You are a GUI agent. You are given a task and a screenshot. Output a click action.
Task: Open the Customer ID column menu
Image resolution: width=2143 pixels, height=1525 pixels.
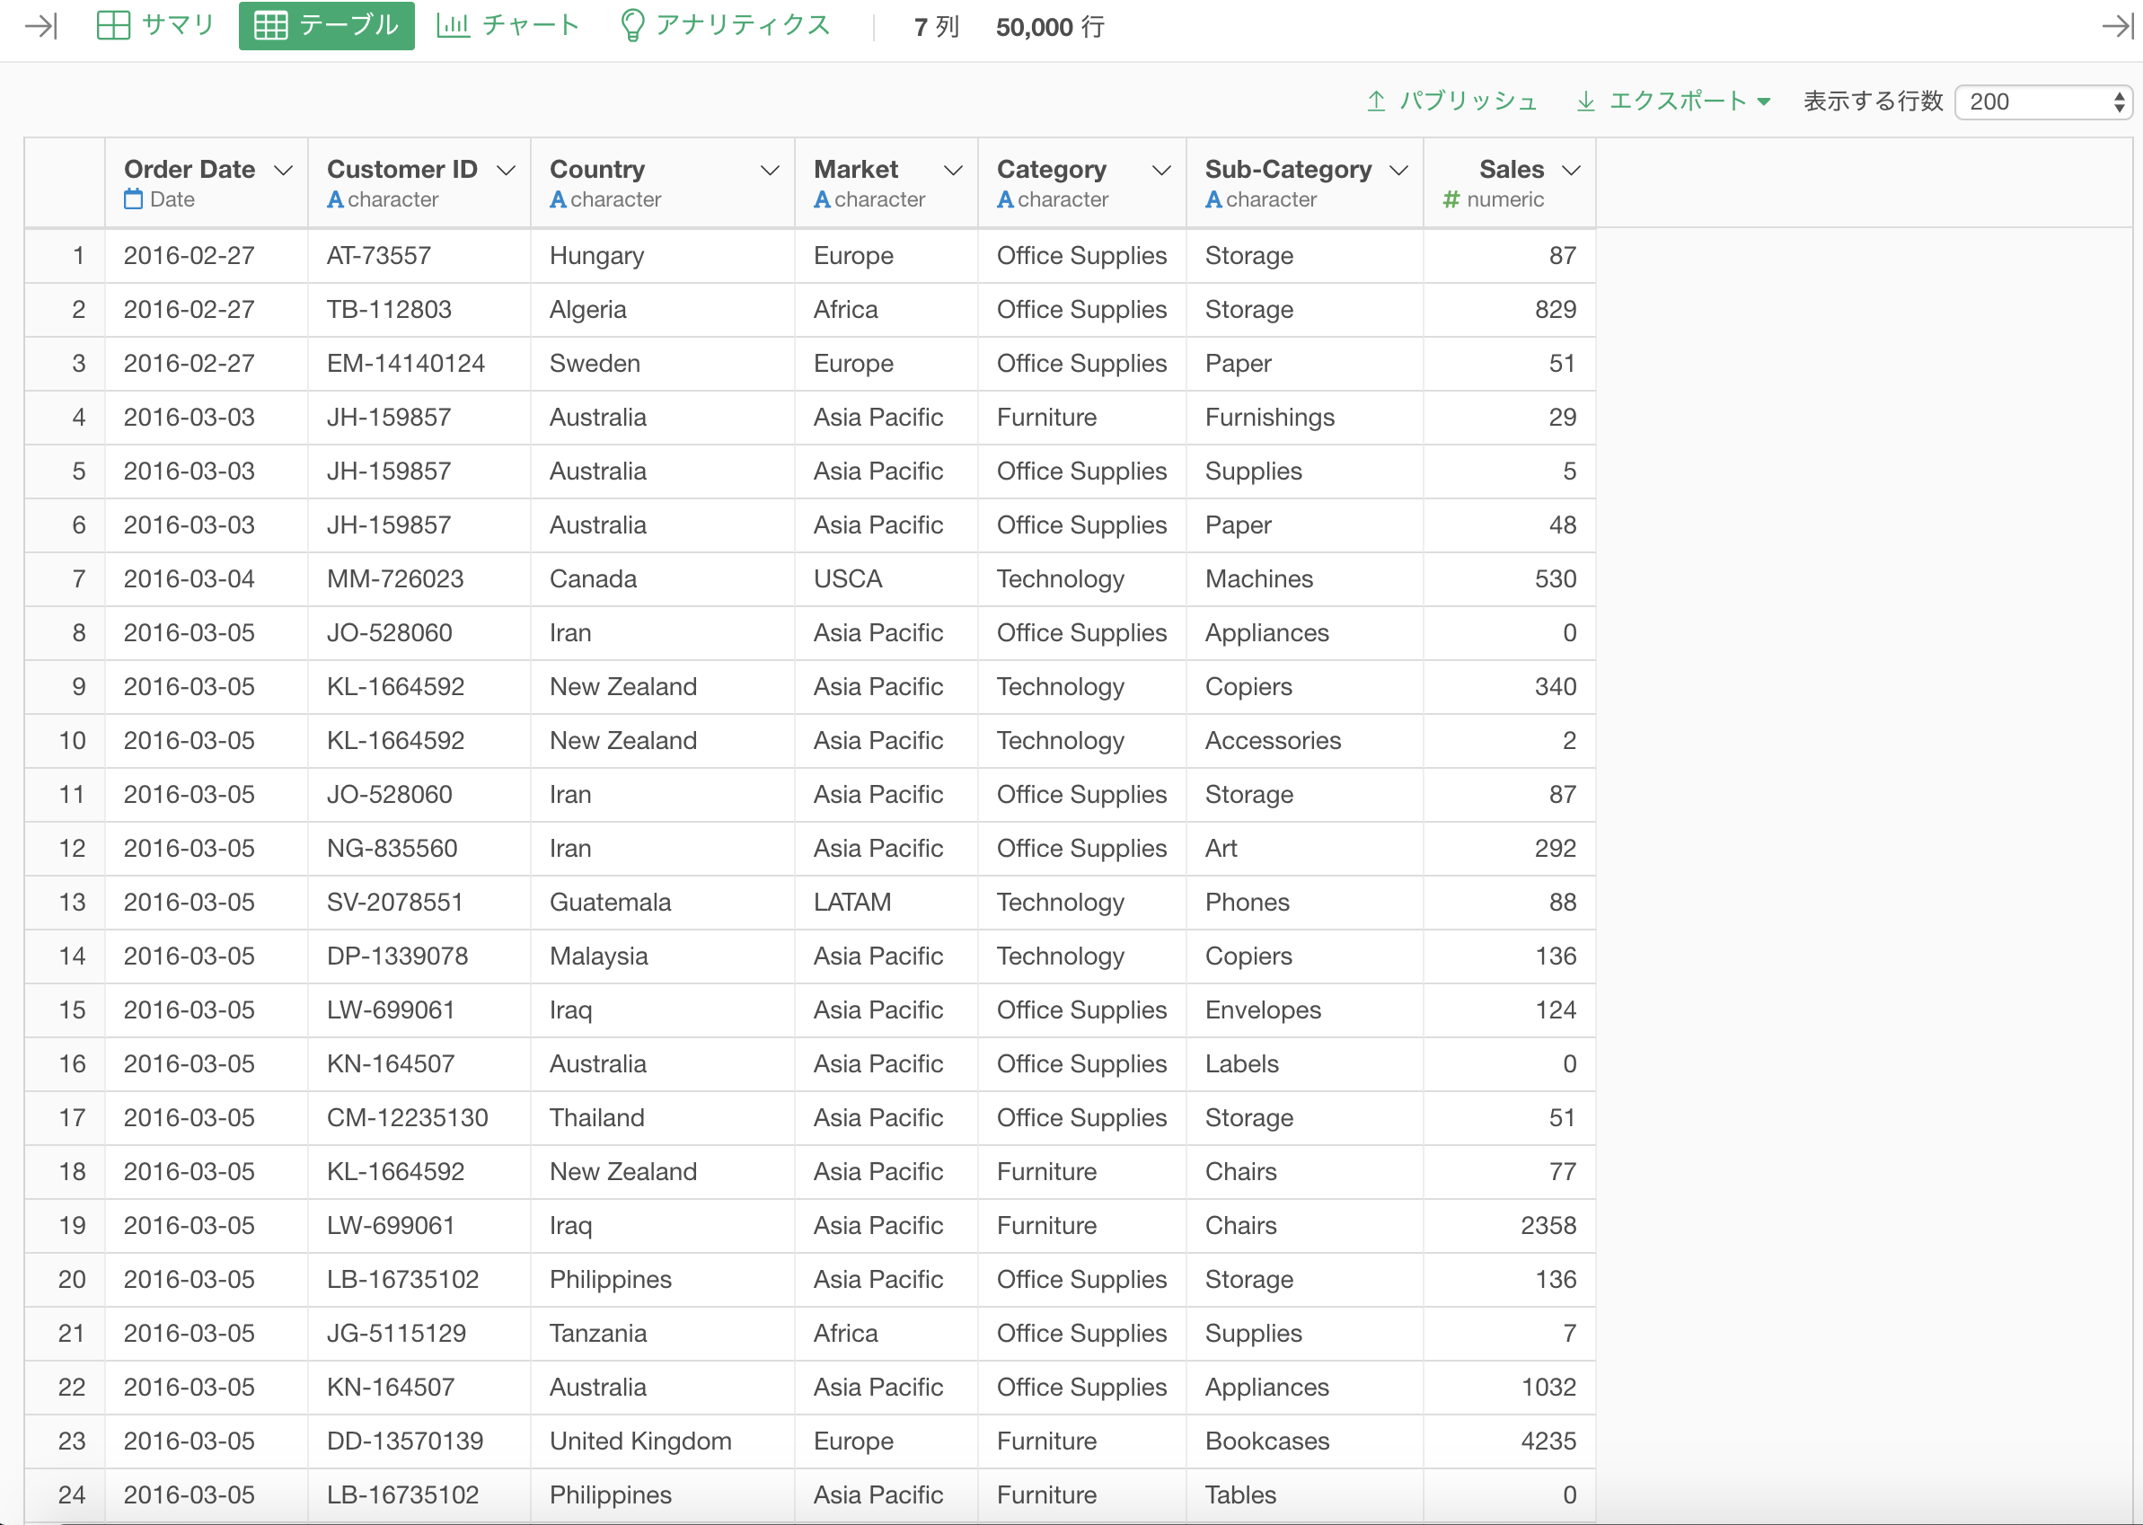(506, 170)
